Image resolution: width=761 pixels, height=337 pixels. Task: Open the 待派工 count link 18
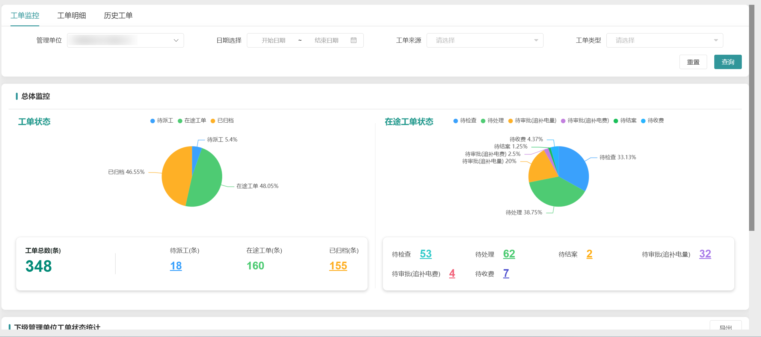[x=176, y=266]
